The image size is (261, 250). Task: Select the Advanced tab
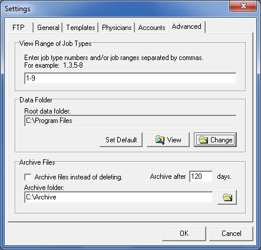pos(187,26)
